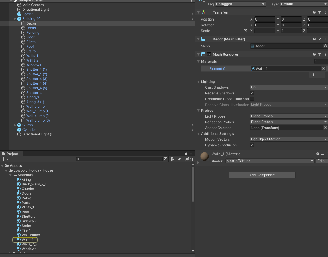328x257 pixels.
Task: Add a new material element with plus button
Action: [313, 75]
